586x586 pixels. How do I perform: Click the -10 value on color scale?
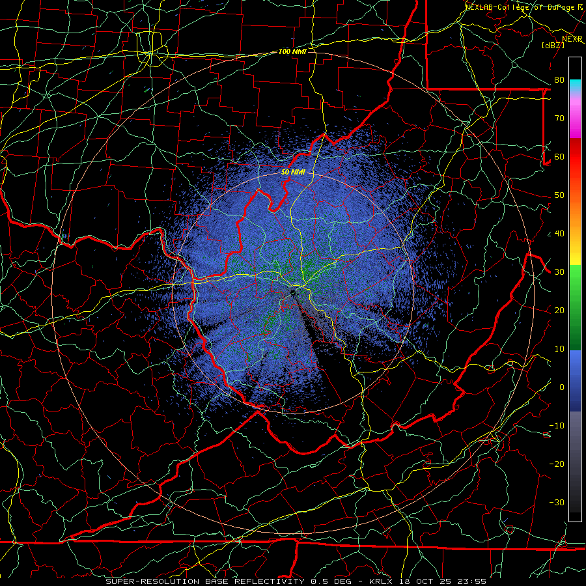557,426
